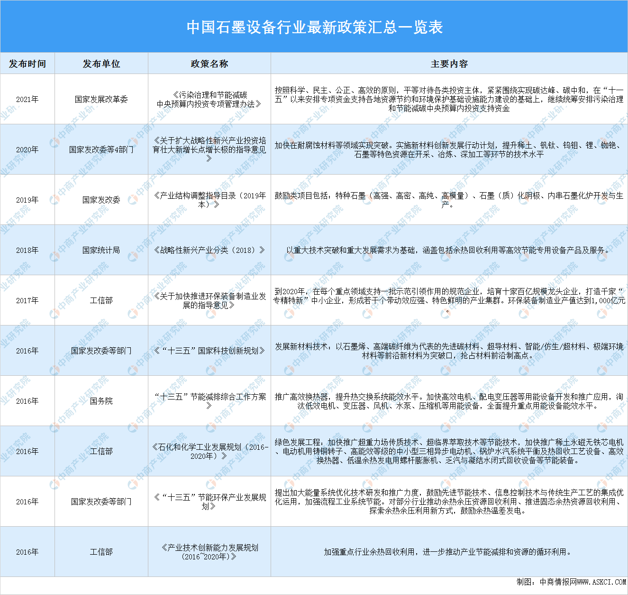Select the 国家发改委等4部门 cell
This screenshot has height=595, width=628.
pos(101,149)
